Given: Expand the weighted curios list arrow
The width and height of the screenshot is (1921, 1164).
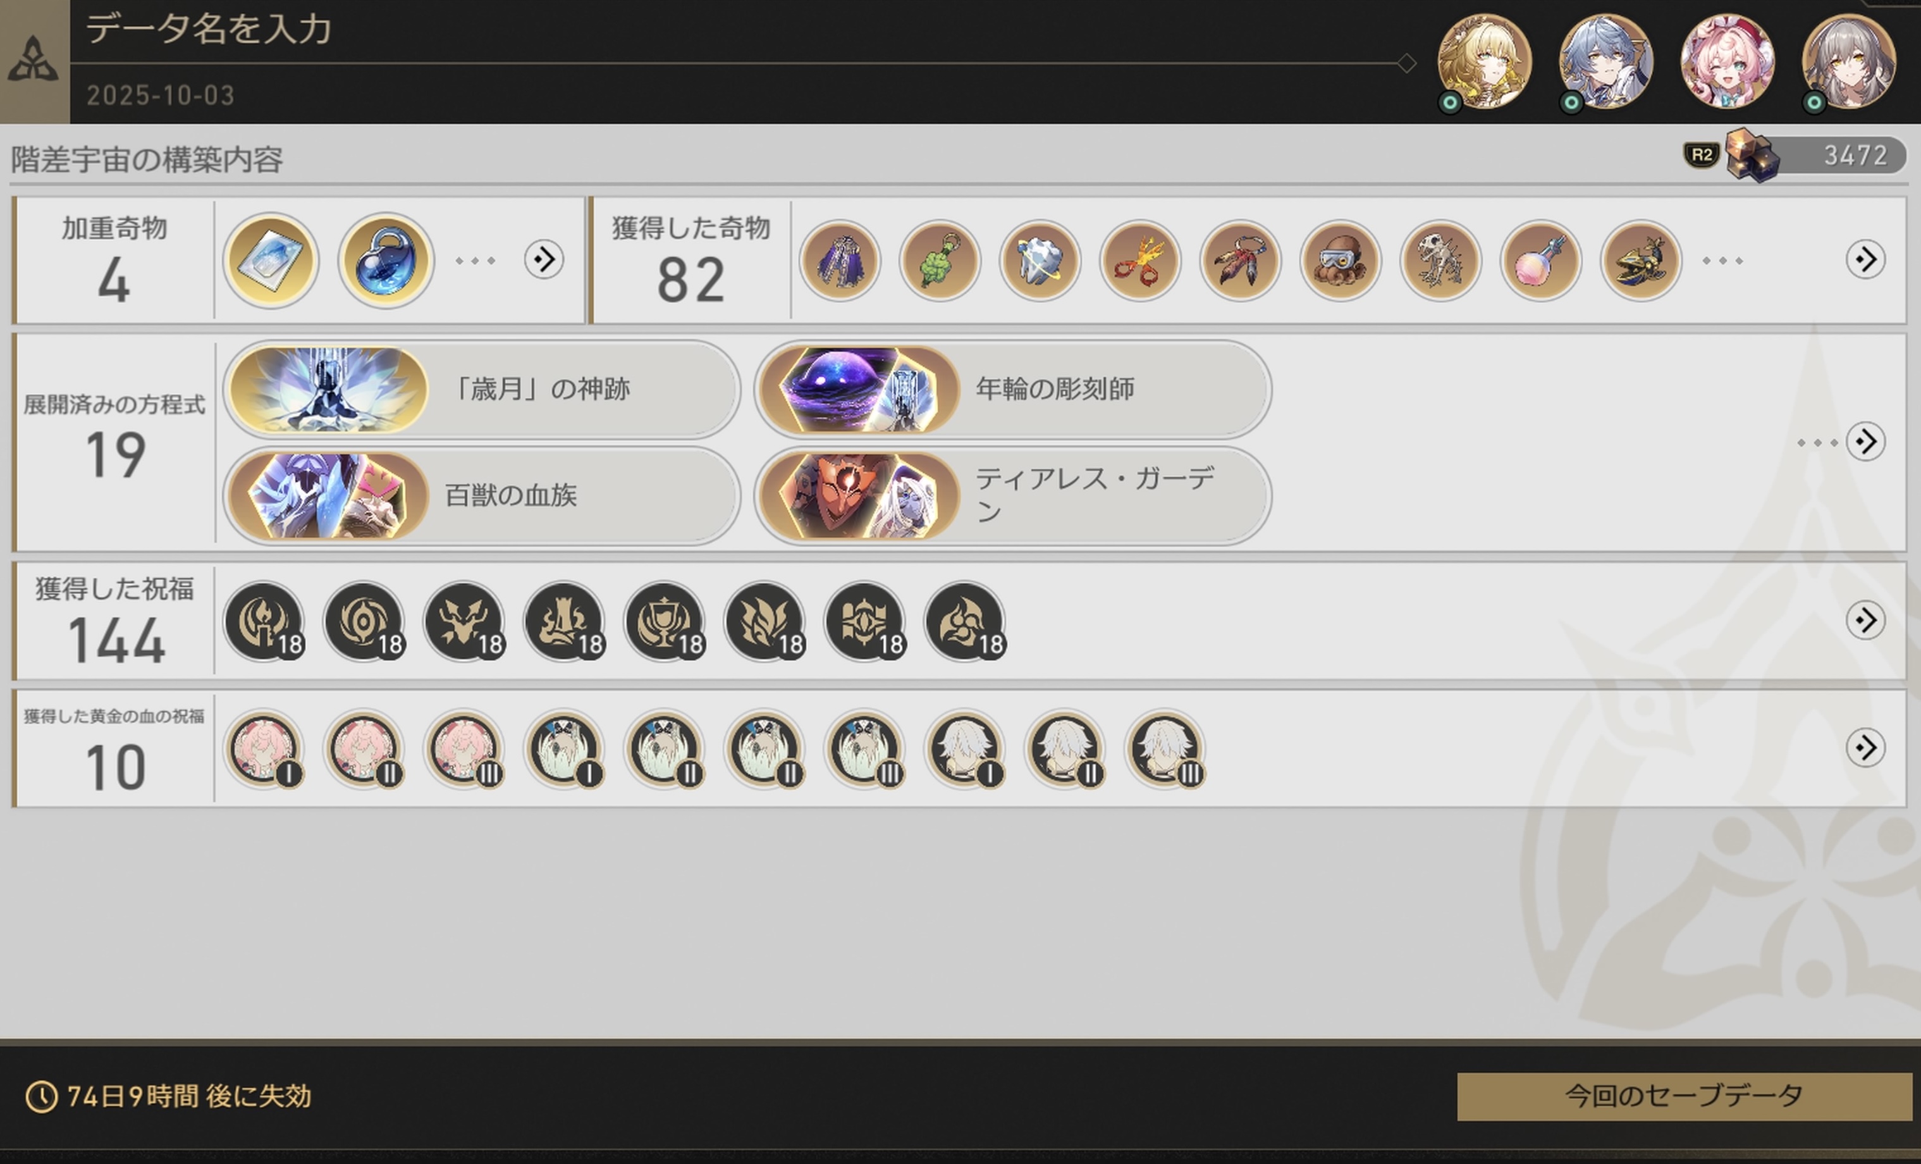Looking at the screenshot, I should (x=543, y=259).
